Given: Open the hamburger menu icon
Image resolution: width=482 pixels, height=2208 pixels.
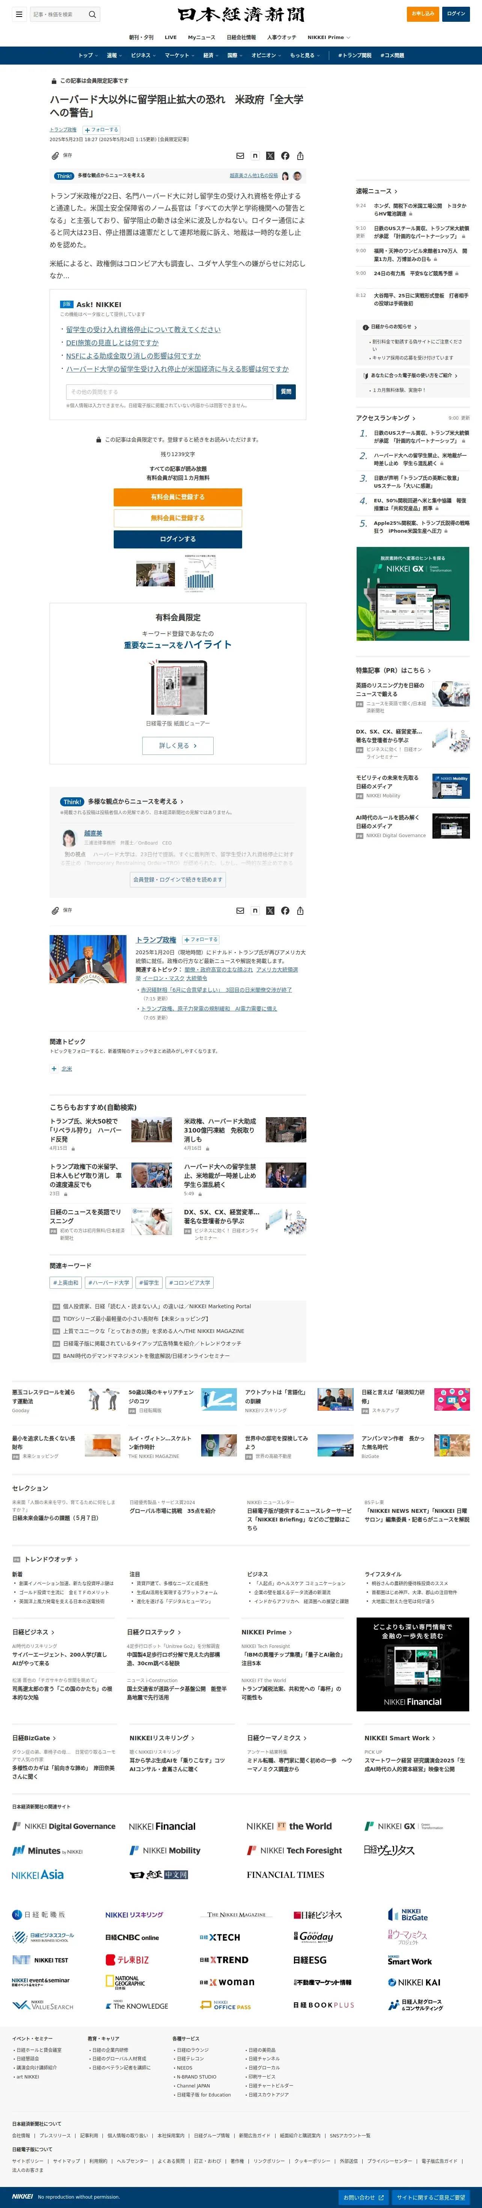Looking at the screenshot, I should pos(19,14).
